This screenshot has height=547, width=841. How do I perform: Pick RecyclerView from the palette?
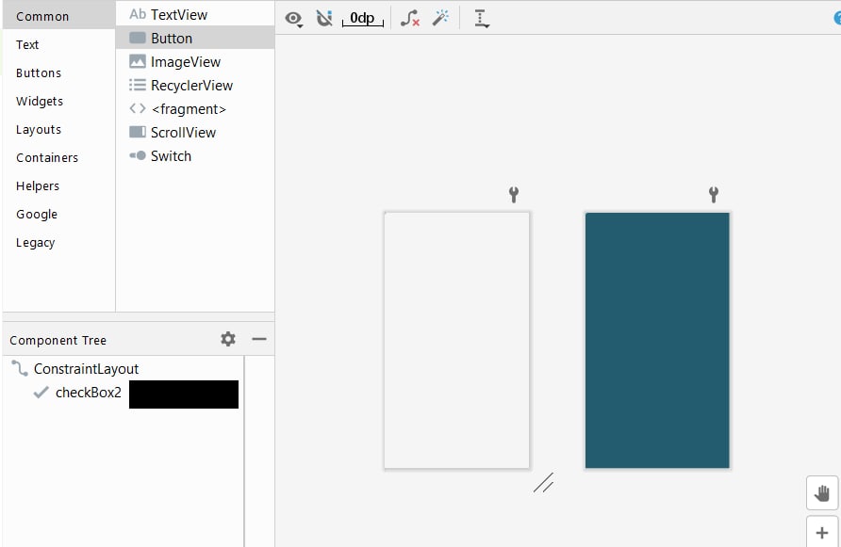tap(195, 85)
